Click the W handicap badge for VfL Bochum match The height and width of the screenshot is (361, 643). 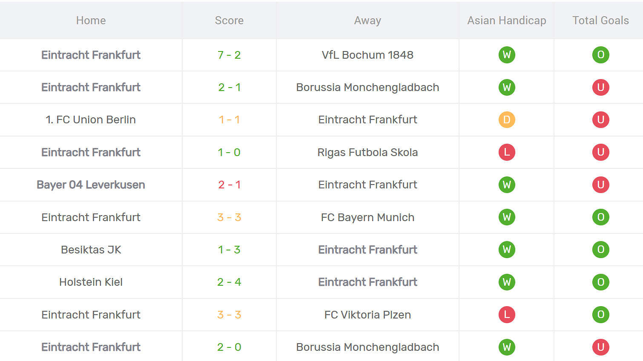[x=507, y=55]
